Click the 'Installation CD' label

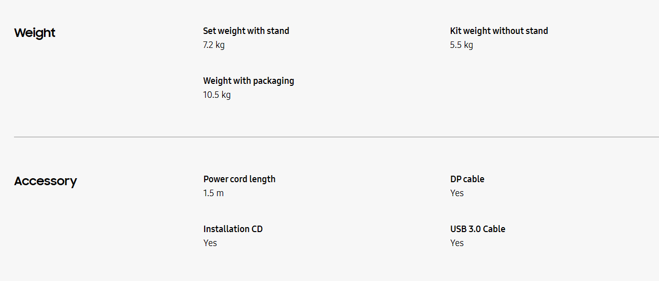[x=233, y=229]
